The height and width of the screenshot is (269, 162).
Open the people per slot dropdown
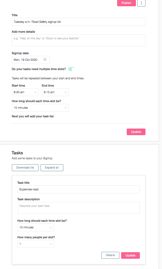click(36, 244)
